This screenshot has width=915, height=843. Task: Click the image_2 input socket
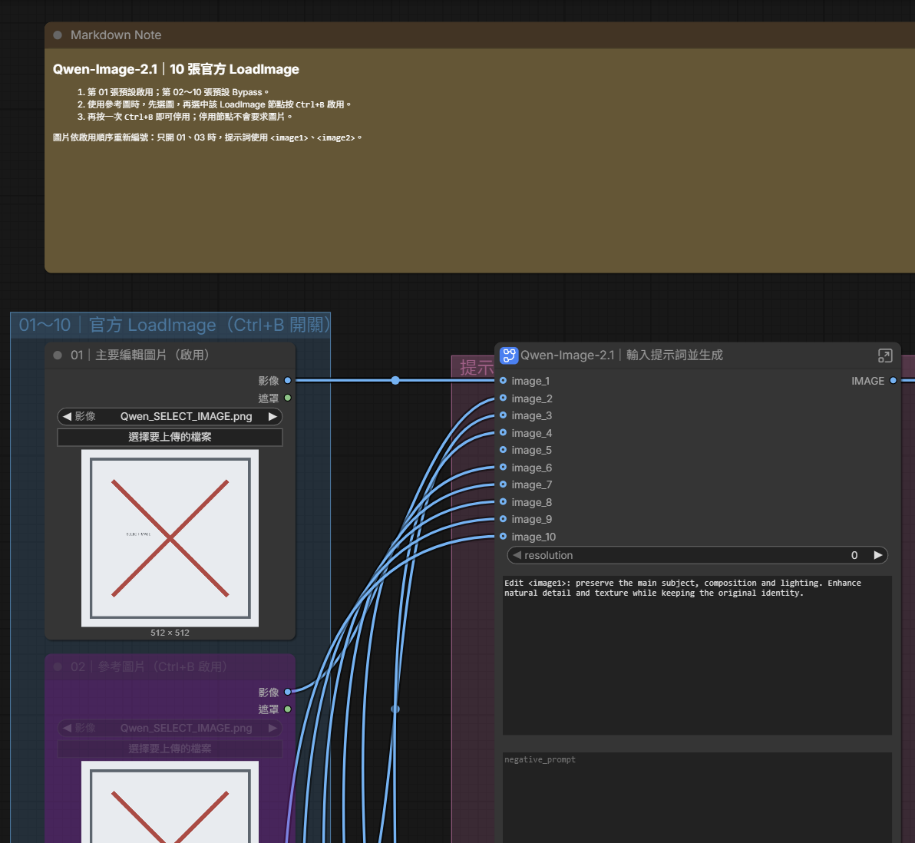click(x=503, y=398)
